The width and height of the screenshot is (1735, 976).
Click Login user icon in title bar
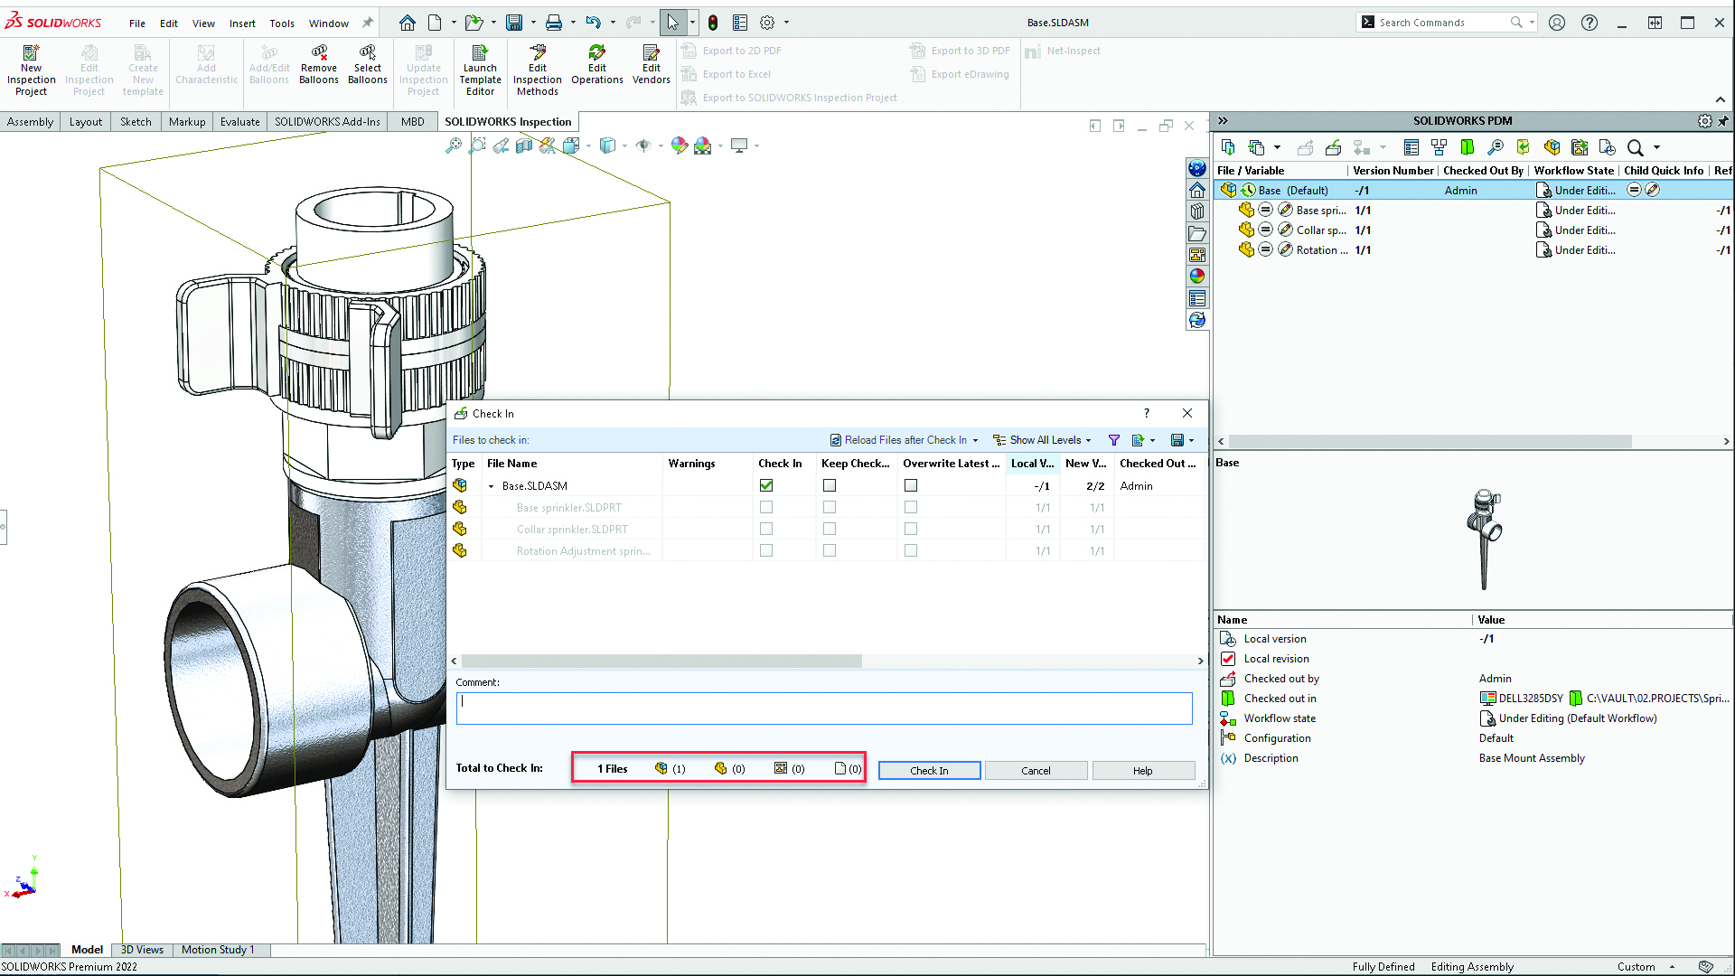click(1557, 23)
